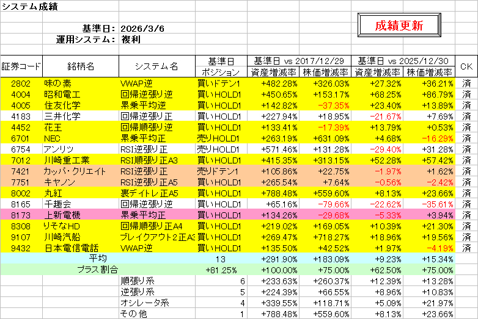Select the 日本電信電話 name cell
Screen dimensions: 478x319
(81, 248)
